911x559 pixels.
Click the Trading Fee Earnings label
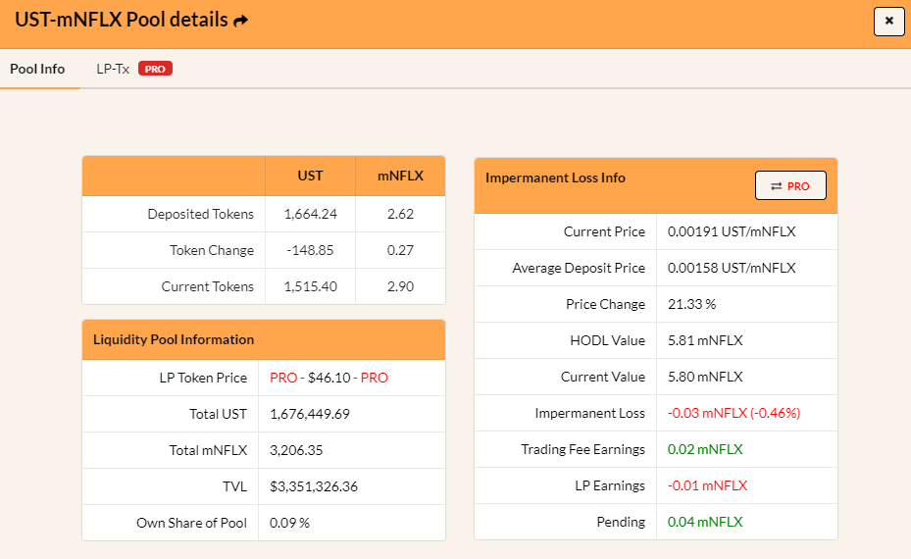[582, 449]
